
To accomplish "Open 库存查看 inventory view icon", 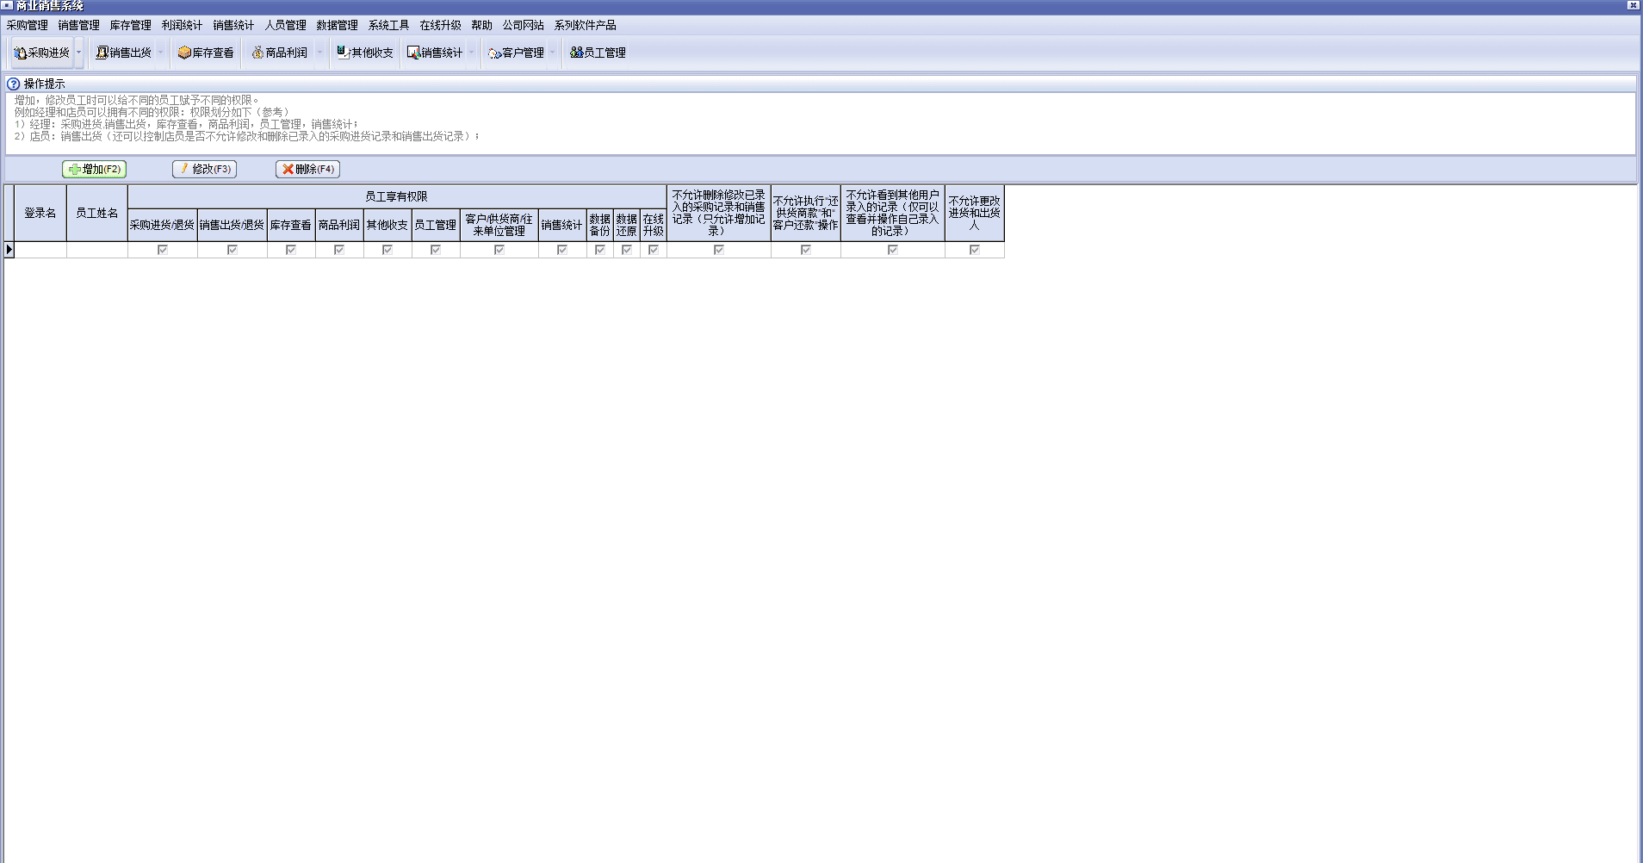I will [x=184, y=53].
